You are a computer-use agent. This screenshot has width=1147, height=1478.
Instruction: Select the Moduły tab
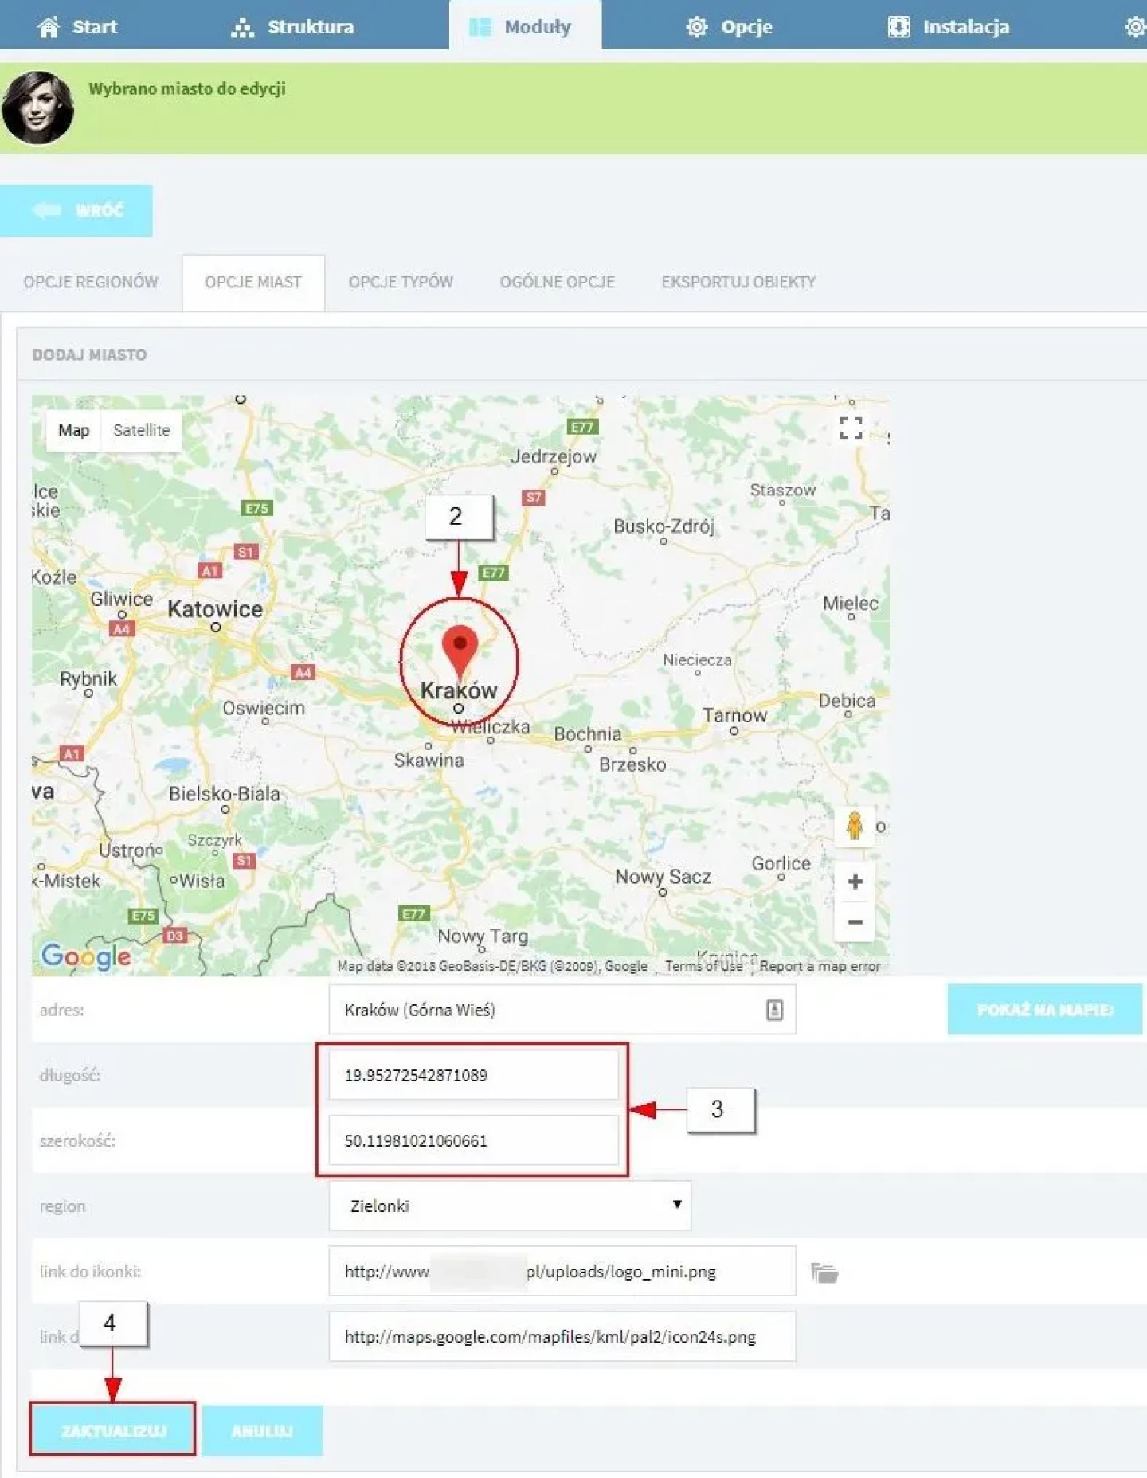525,26
